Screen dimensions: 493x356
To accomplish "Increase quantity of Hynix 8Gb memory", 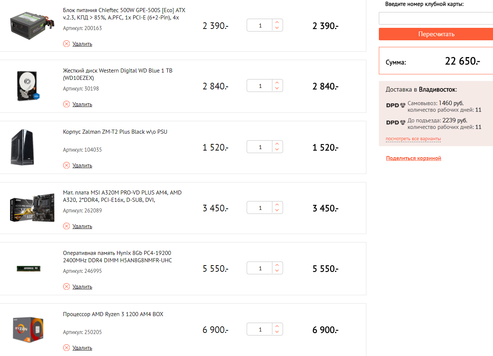I will (277, 265).
